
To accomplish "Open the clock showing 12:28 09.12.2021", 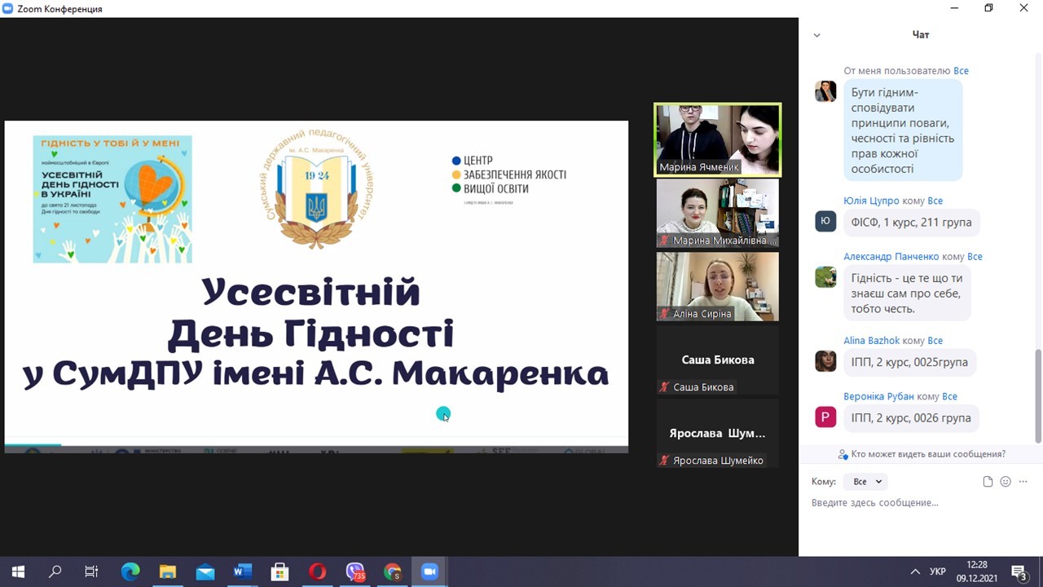I will [x=977, y=572].
